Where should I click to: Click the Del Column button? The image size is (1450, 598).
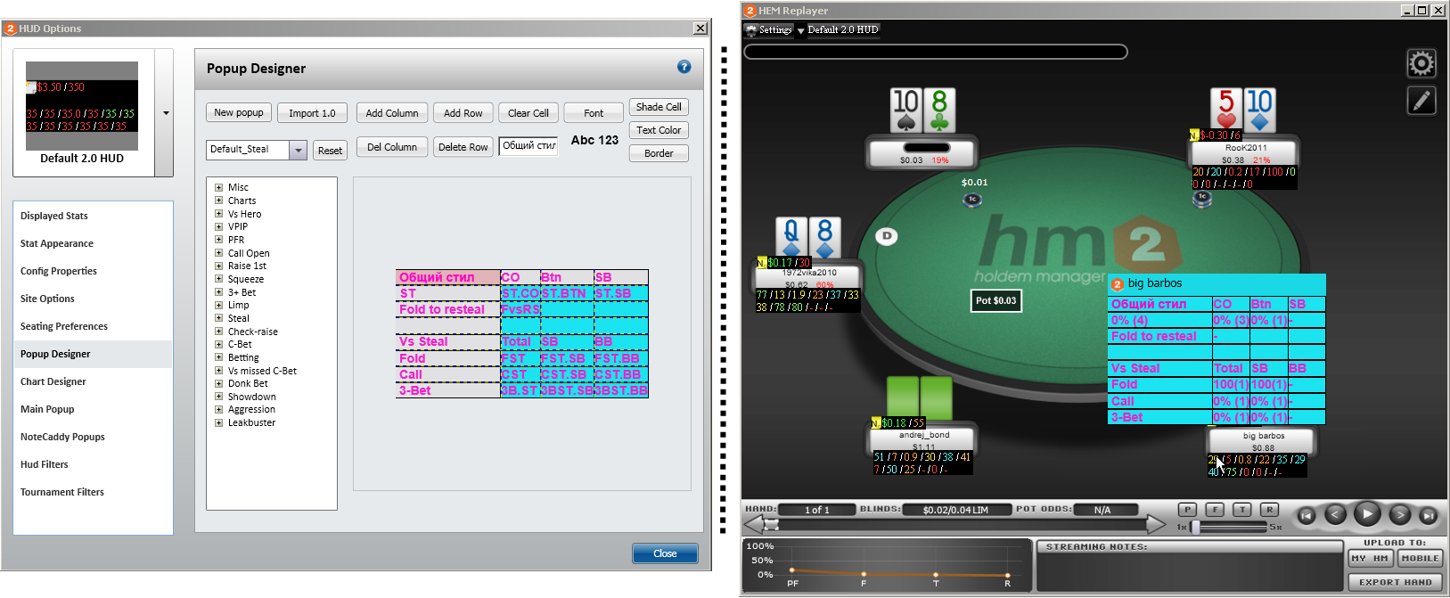(x=392, y=147)
